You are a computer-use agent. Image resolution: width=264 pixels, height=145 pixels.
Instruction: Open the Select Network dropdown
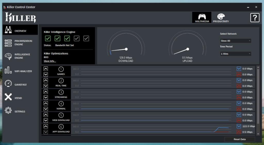click(x=236, y=41)
